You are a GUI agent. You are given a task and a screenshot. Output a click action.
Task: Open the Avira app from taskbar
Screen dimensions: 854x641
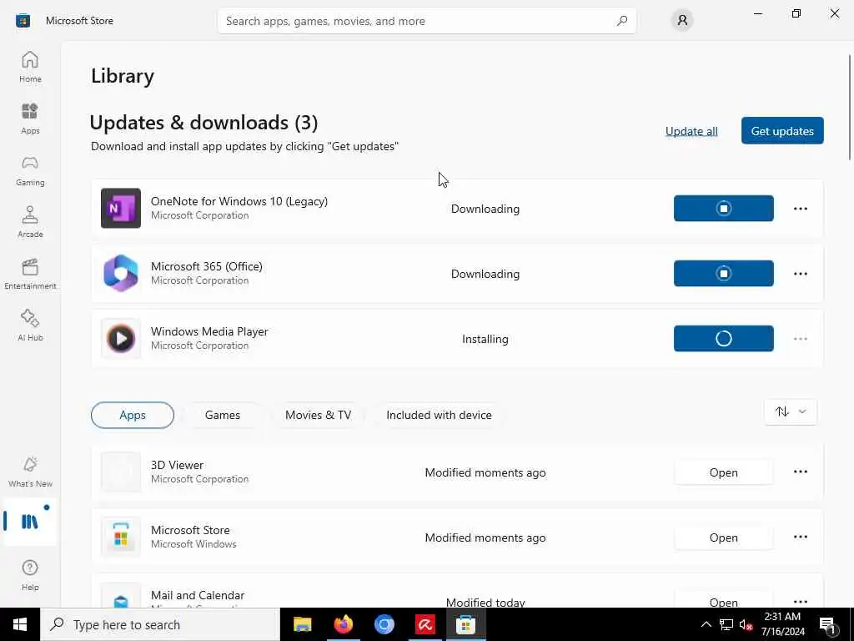[424, 624]
